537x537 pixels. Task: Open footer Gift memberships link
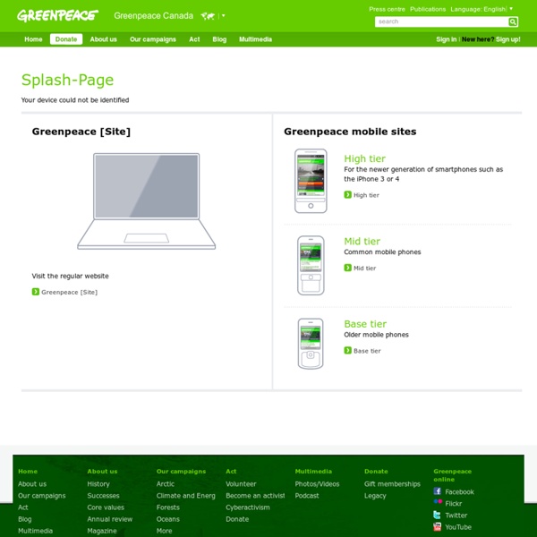click(392, 484)
